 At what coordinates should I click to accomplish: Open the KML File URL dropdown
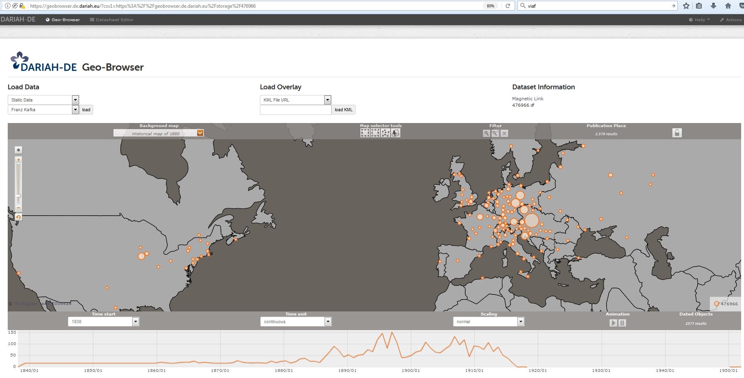point(295,100)
